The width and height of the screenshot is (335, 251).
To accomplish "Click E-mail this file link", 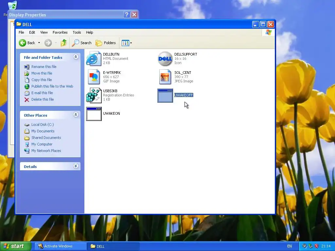I will (x=42, y=93).
